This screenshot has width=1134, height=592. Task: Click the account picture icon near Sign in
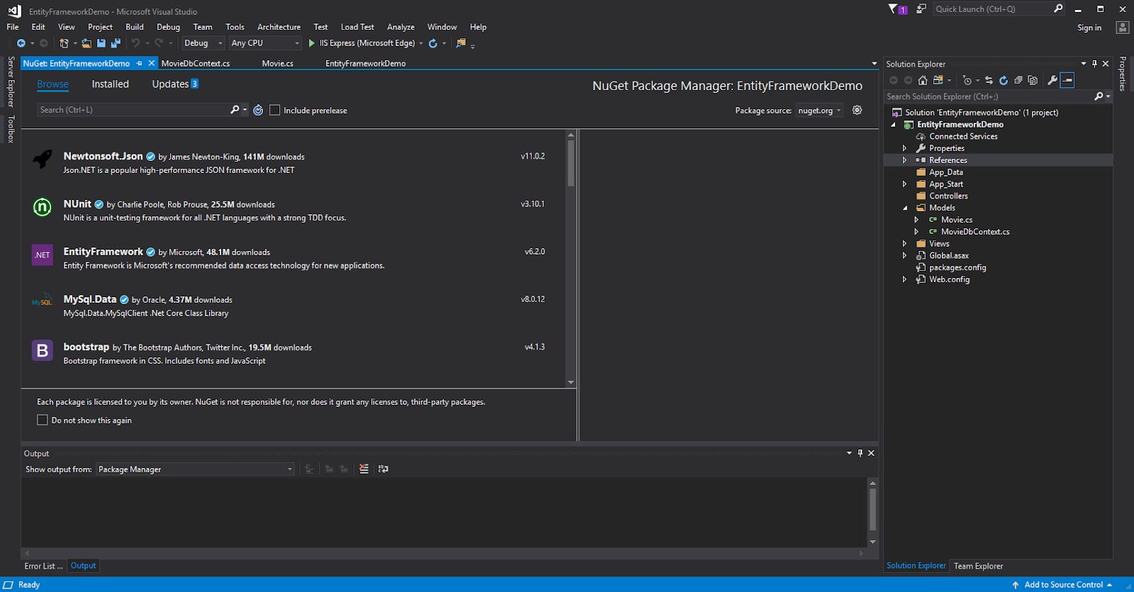point(1123,28)
